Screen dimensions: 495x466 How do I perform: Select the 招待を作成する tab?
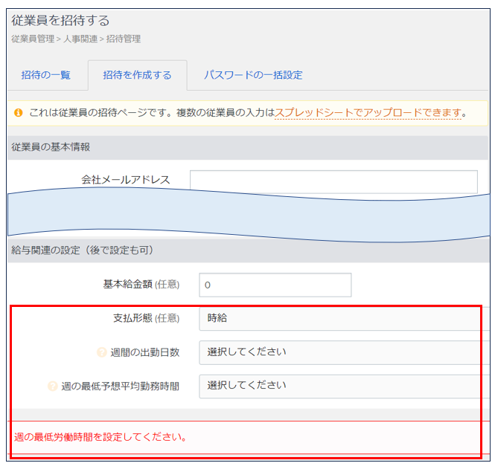click(x=137, y=75)
